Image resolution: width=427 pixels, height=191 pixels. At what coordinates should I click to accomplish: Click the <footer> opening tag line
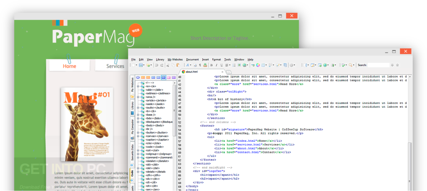pyautogui.click(x=207, y=126)
